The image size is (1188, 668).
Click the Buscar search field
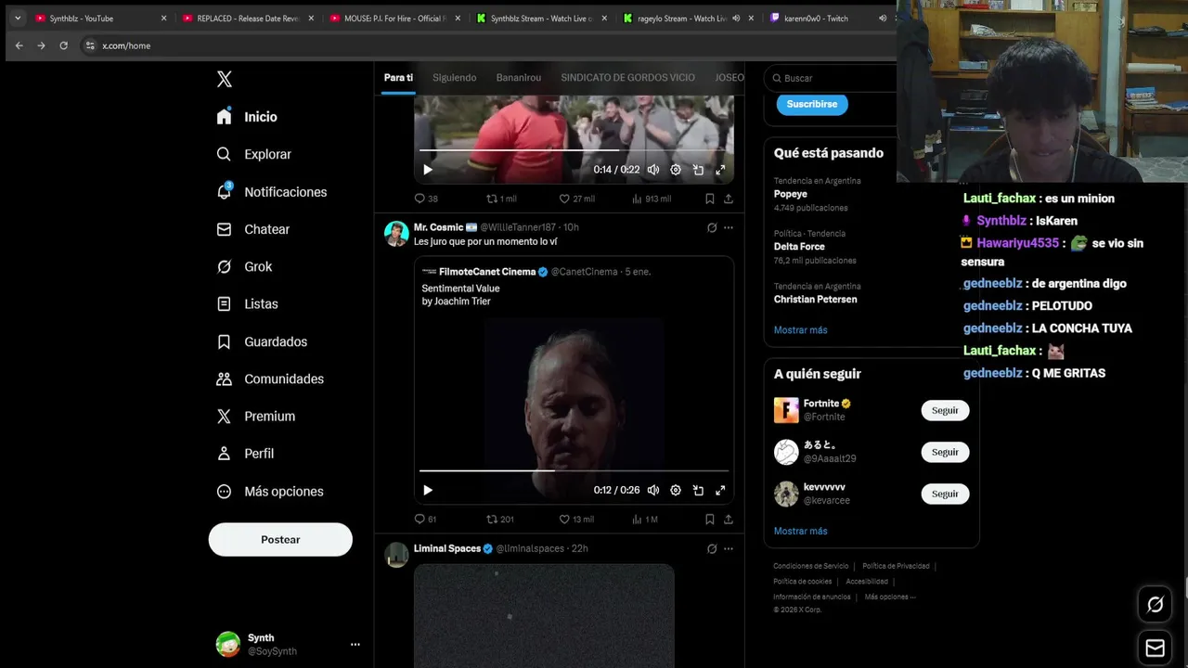point(831,78)
